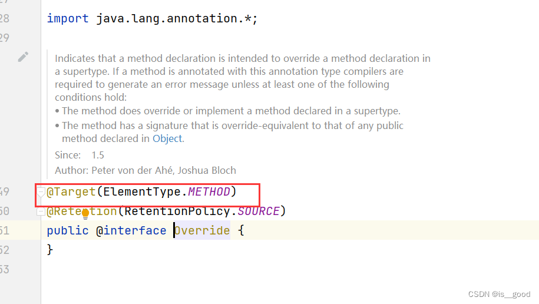
Task: Click the import keyword
Action: click(x=68, y=19)
